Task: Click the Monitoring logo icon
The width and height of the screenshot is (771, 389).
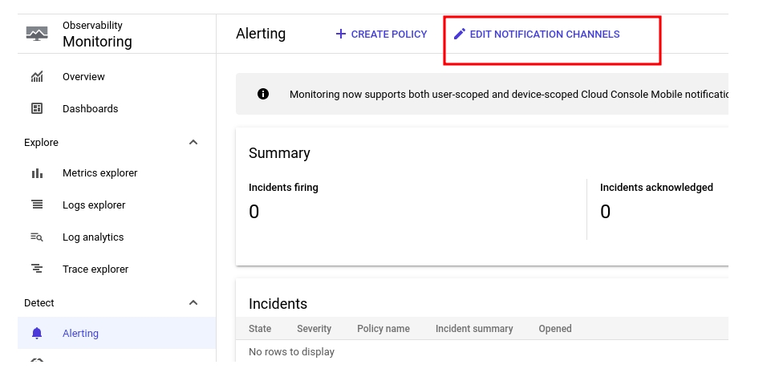Action: coord(37,34)
